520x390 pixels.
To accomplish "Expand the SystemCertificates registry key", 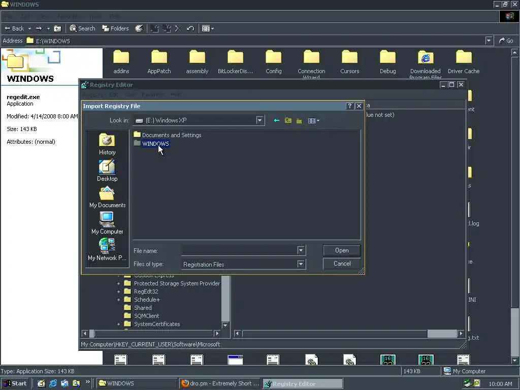I will (118, 324).
